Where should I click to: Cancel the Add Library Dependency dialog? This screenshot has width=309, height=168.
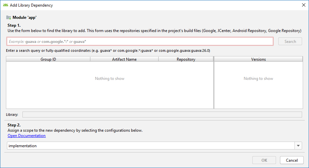[292, 160]
